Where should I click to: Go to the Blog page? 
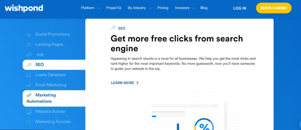pyautogui.click(x=204, y=8)
